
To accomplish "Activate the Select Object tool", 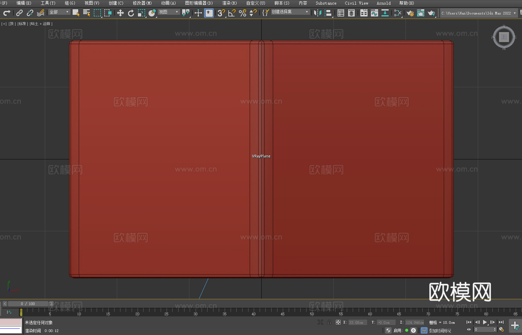I will (76, 13).
